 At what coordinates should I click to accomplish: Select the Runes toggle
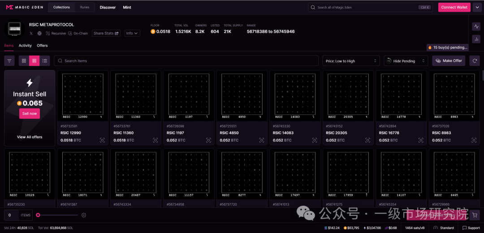click(85, 7)
